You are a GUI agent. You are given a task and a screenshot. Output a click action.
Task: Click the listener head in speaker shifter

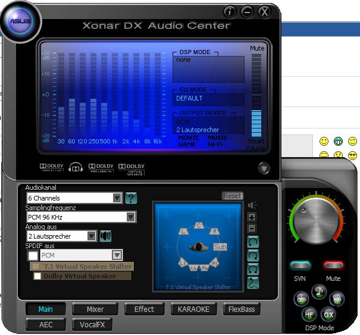point(199,247)
